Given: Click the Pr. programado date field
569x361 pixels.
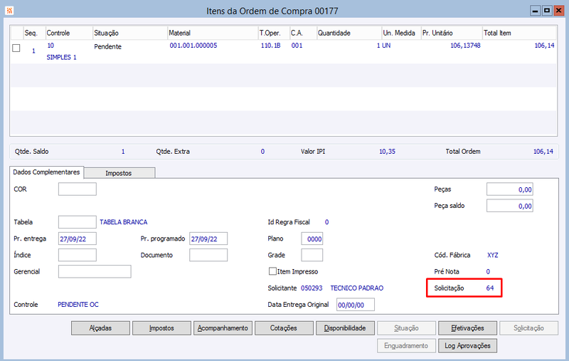Looking at the screenshot, I should click(208, 239).
